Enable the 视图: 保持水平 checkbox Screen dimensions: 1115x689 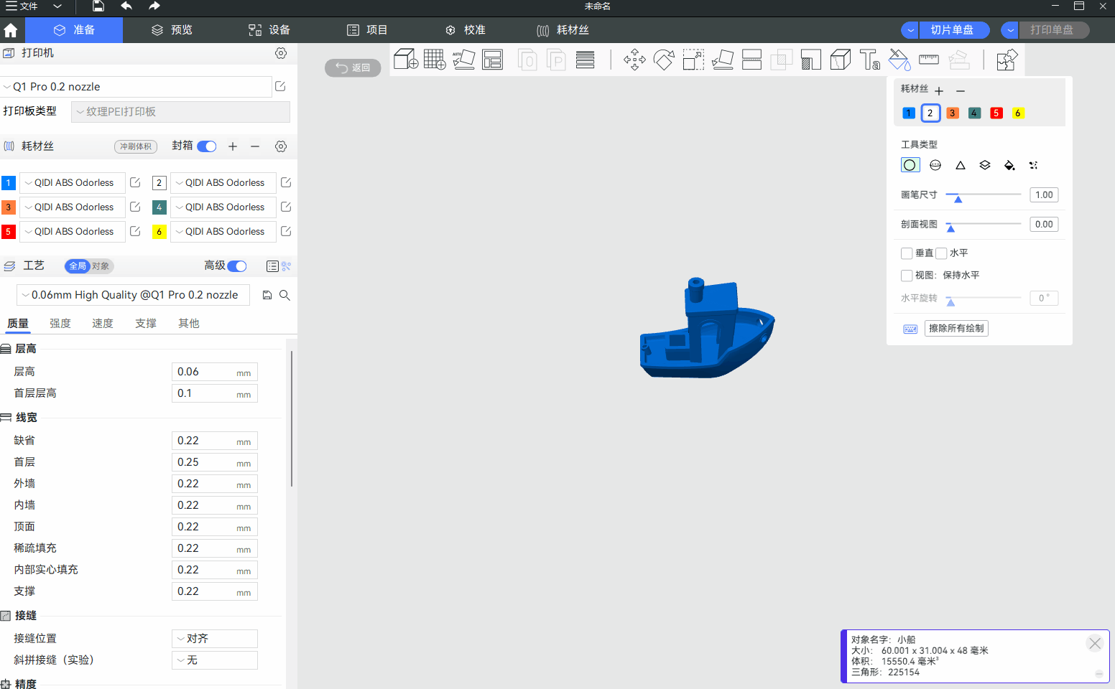pyautogui.click(x=907, y=276)
